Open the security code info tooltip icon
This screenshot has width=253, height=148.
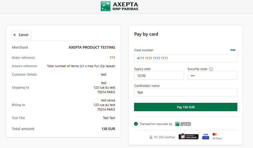point(211,69)
